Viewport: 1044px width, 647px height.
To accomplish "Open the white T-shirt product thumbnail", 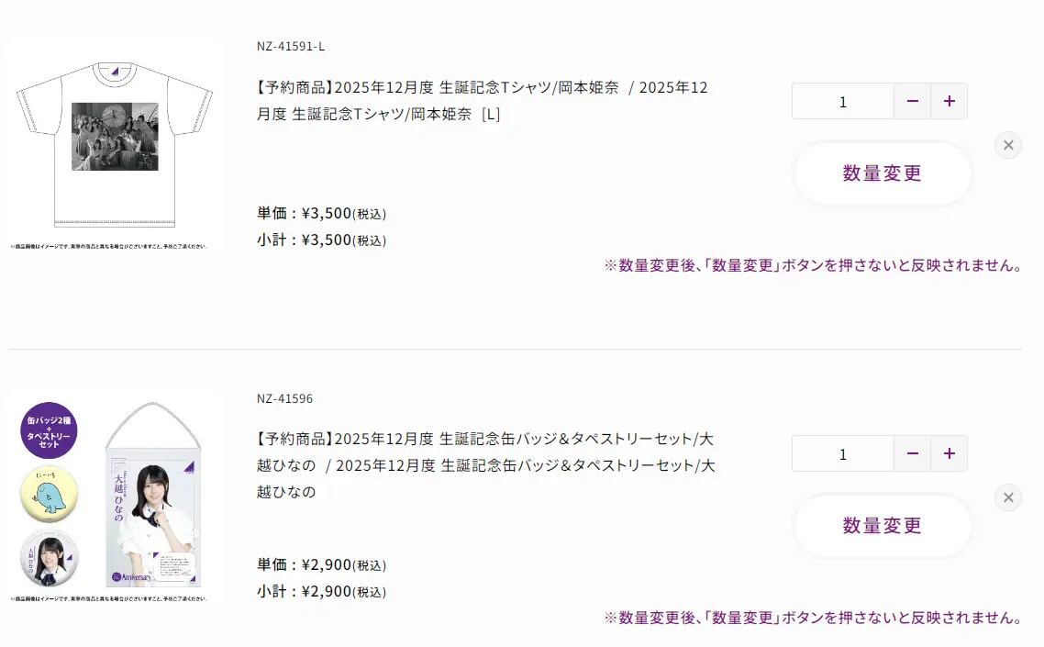I will 115,144.
